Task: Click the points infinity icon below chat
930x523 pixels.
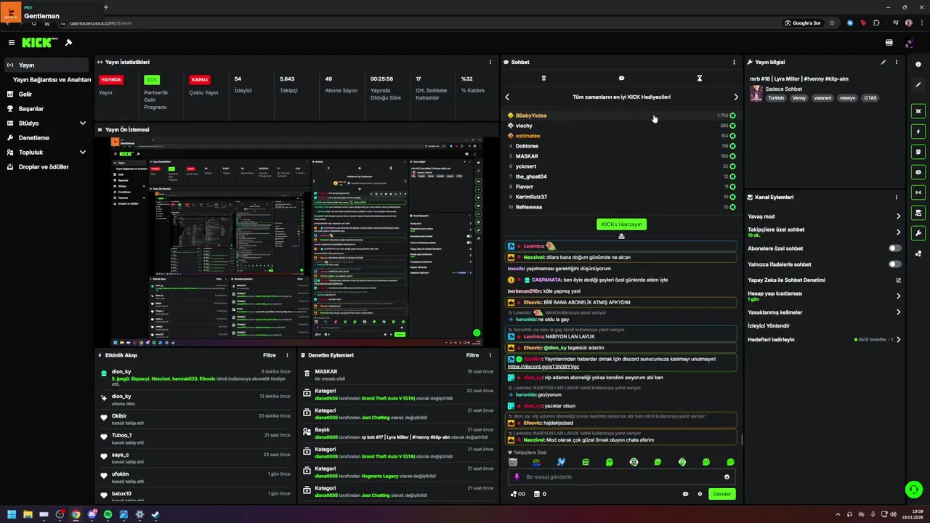Action: (518, 494)
